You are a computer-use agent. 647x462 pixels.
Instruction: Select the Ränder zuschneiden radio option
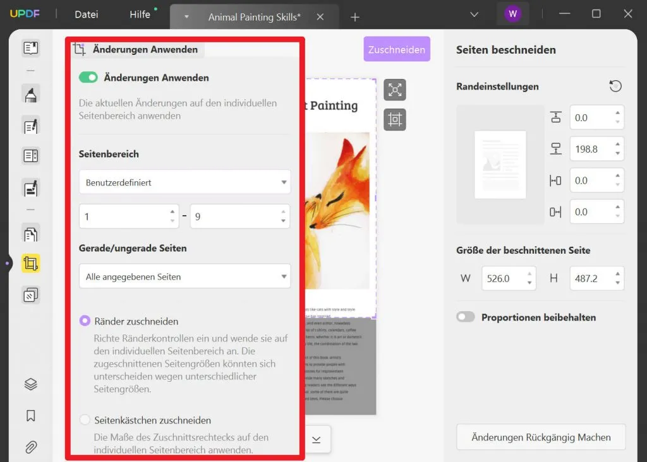click(x=85, y=321)
